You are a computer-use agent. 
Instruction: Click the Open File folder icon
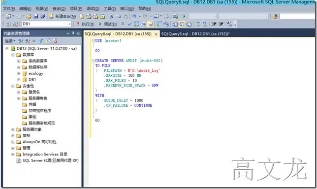[29, 16]
